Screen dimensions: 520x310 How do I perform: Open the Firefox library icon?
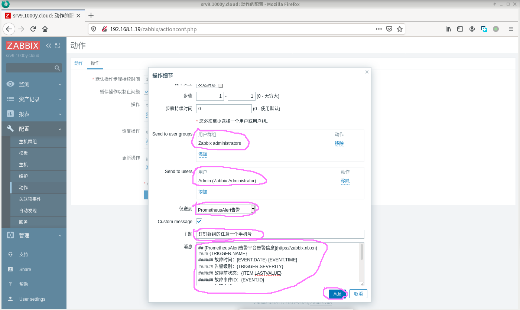pyautogui.click(x=448, y=29)
